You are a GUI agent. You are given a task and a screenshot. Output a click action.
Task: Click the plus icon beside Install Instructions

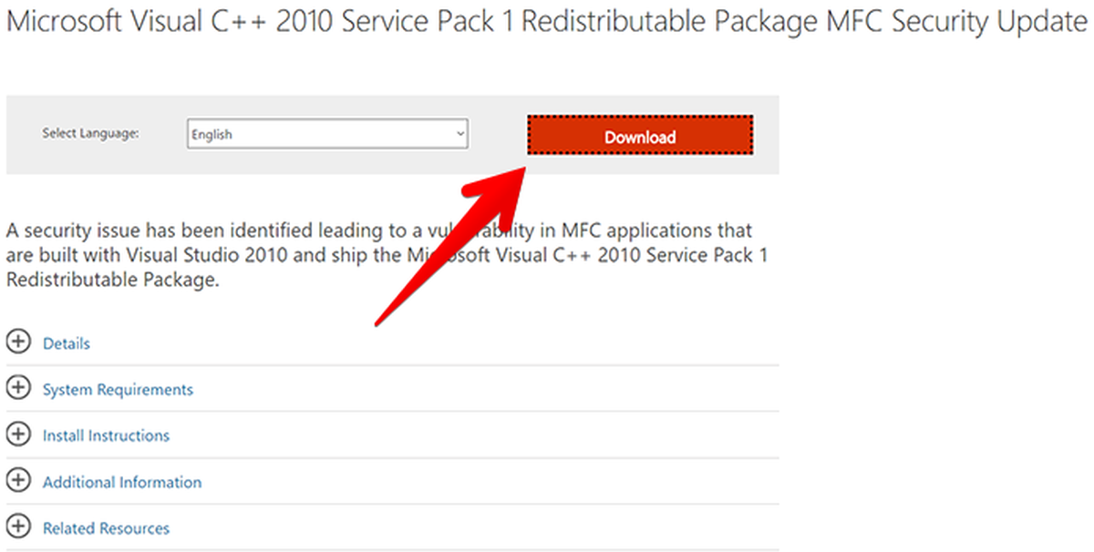[17, 435]
